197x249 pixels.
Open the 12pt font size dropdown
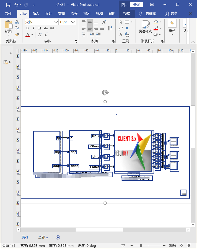(73, 22)
